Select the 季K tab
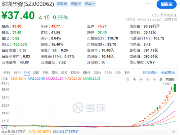Image resolution: width=180 pixels, height=135 pixels. pyautogui.click(x=55, y=73)
